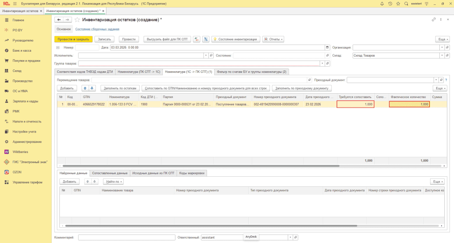Select the Коды маркировки tab
This screenshot has height=243, width=454.
pos(192,173)
